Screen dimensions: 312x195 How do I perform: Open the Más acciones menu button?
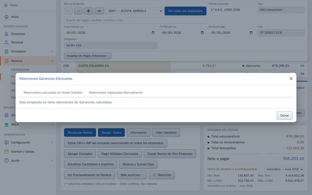132,175
